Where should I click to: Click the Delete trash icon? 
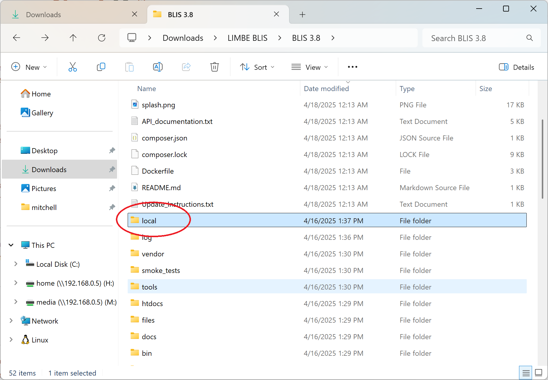click(x=215, y=67)
